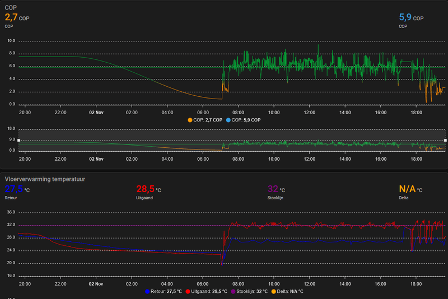Click the 28,5 °C Uitgaand header value
This screenshot has height=299, width=448.
148,189
